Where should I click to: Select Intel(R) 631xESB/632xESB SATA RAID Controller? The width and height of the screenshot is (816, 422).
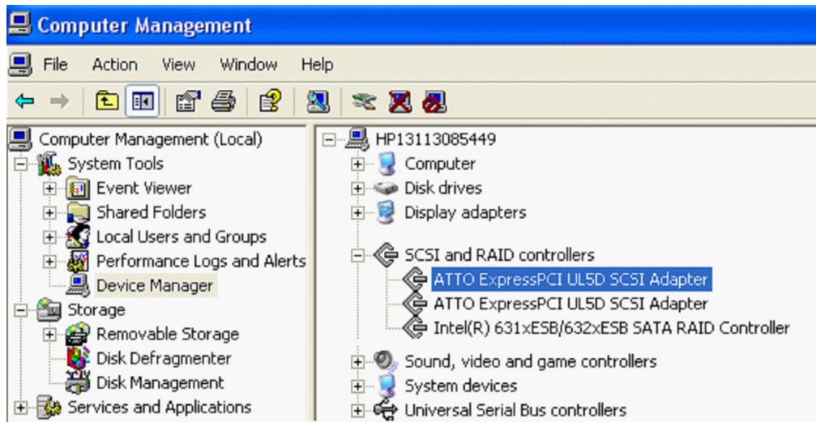(x=612, y=328)
